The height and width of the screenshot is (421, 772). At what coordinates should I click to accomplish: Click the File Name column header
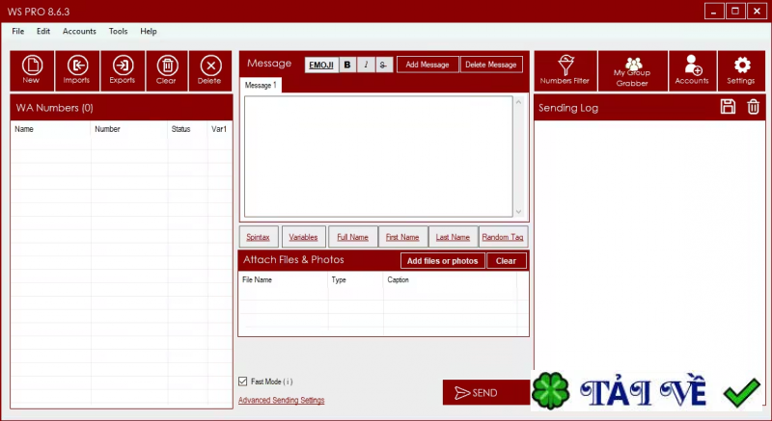point(283,280)
